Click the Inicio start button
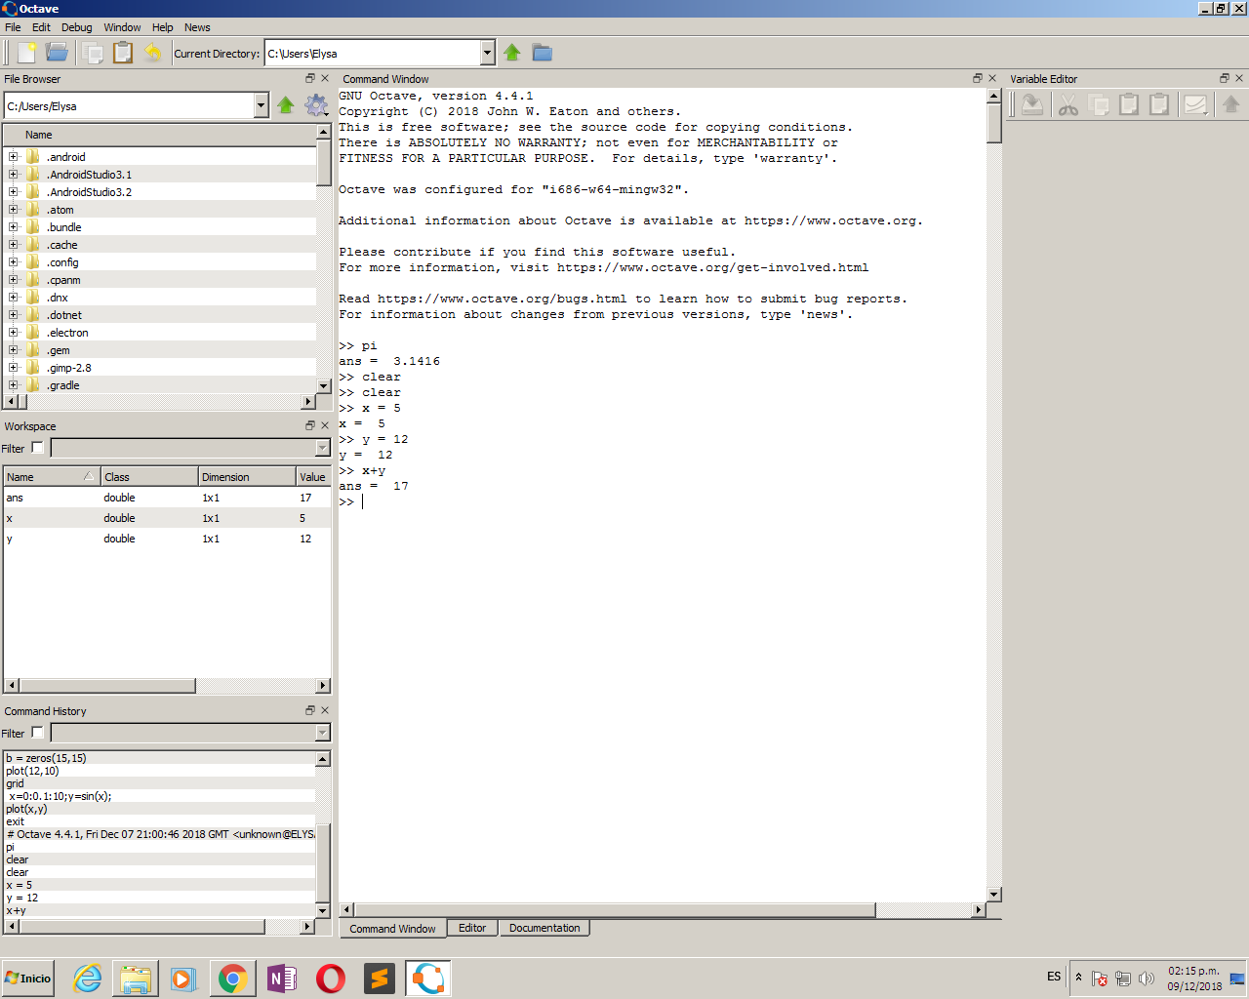This screenshot has width=1249, height=999. tap(28, 979)
